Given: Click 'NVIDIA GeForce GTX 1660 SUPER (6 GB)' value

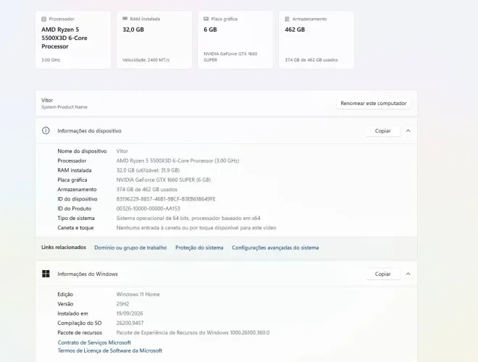Looking at the screenshot, I should pyautogui.click(x=164, y=180).
